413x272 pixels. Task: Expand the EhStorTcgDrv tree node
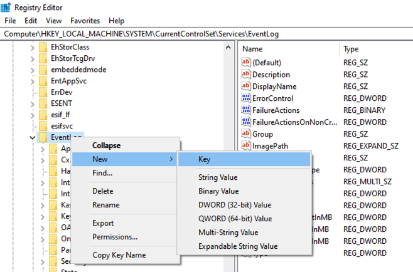pyautogui.click(x=32, y=58)
